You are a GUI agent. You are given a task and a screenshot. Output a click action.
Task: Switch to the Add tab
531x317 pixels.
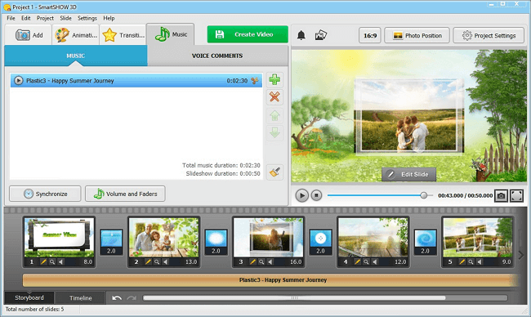point(29,35)
